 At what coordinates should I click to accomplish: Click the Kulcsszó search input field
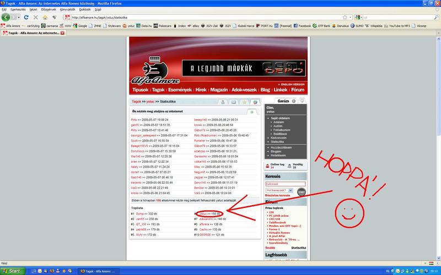(x=284, y=184)
